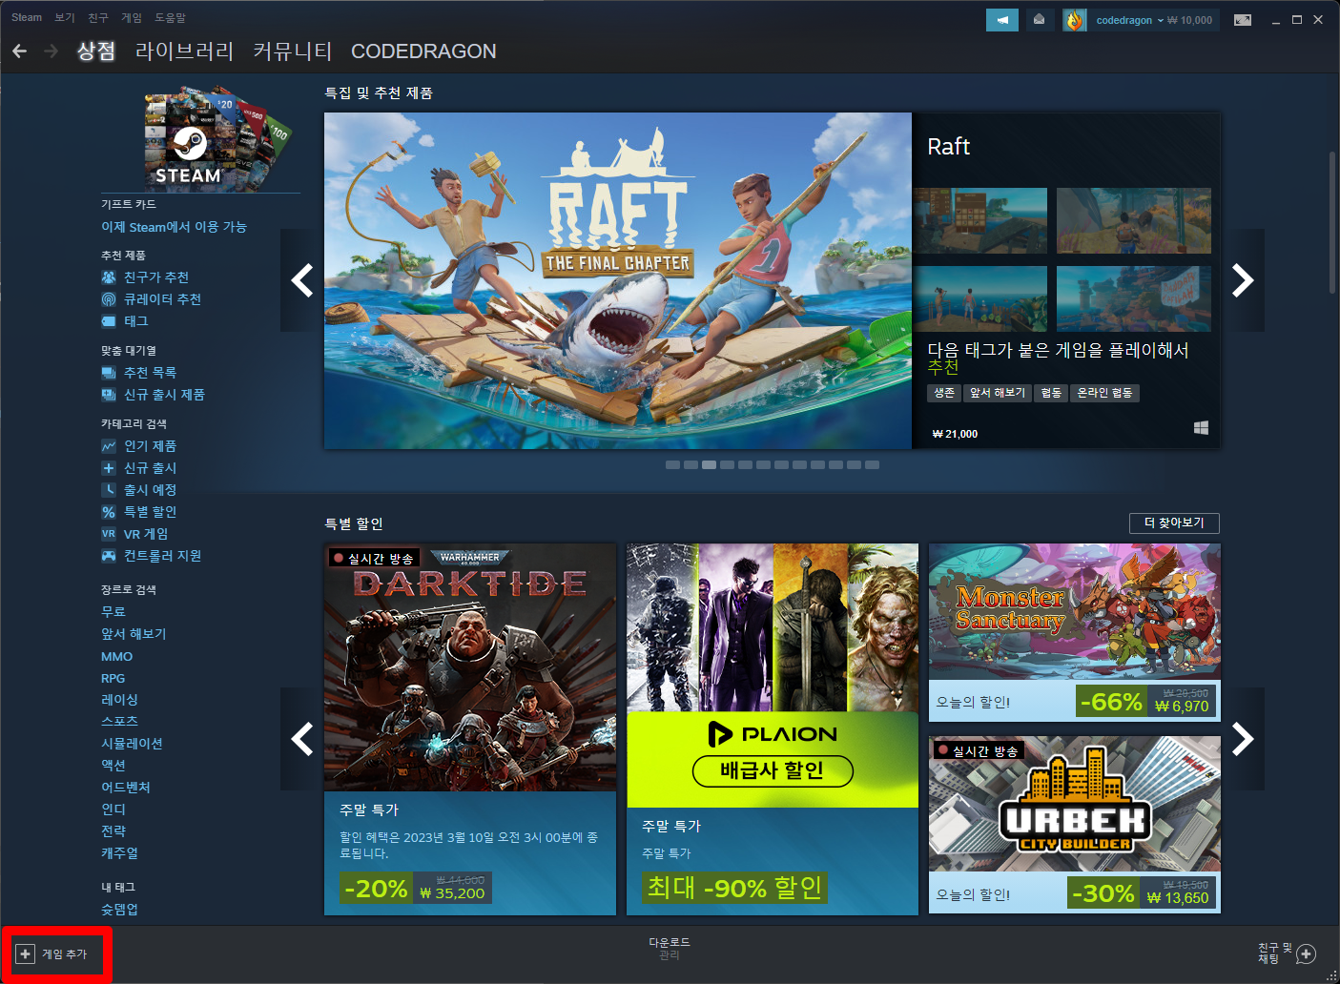Click the codedragon profile avatar
Screen dimensions: 1340x984
[1075, 20]
